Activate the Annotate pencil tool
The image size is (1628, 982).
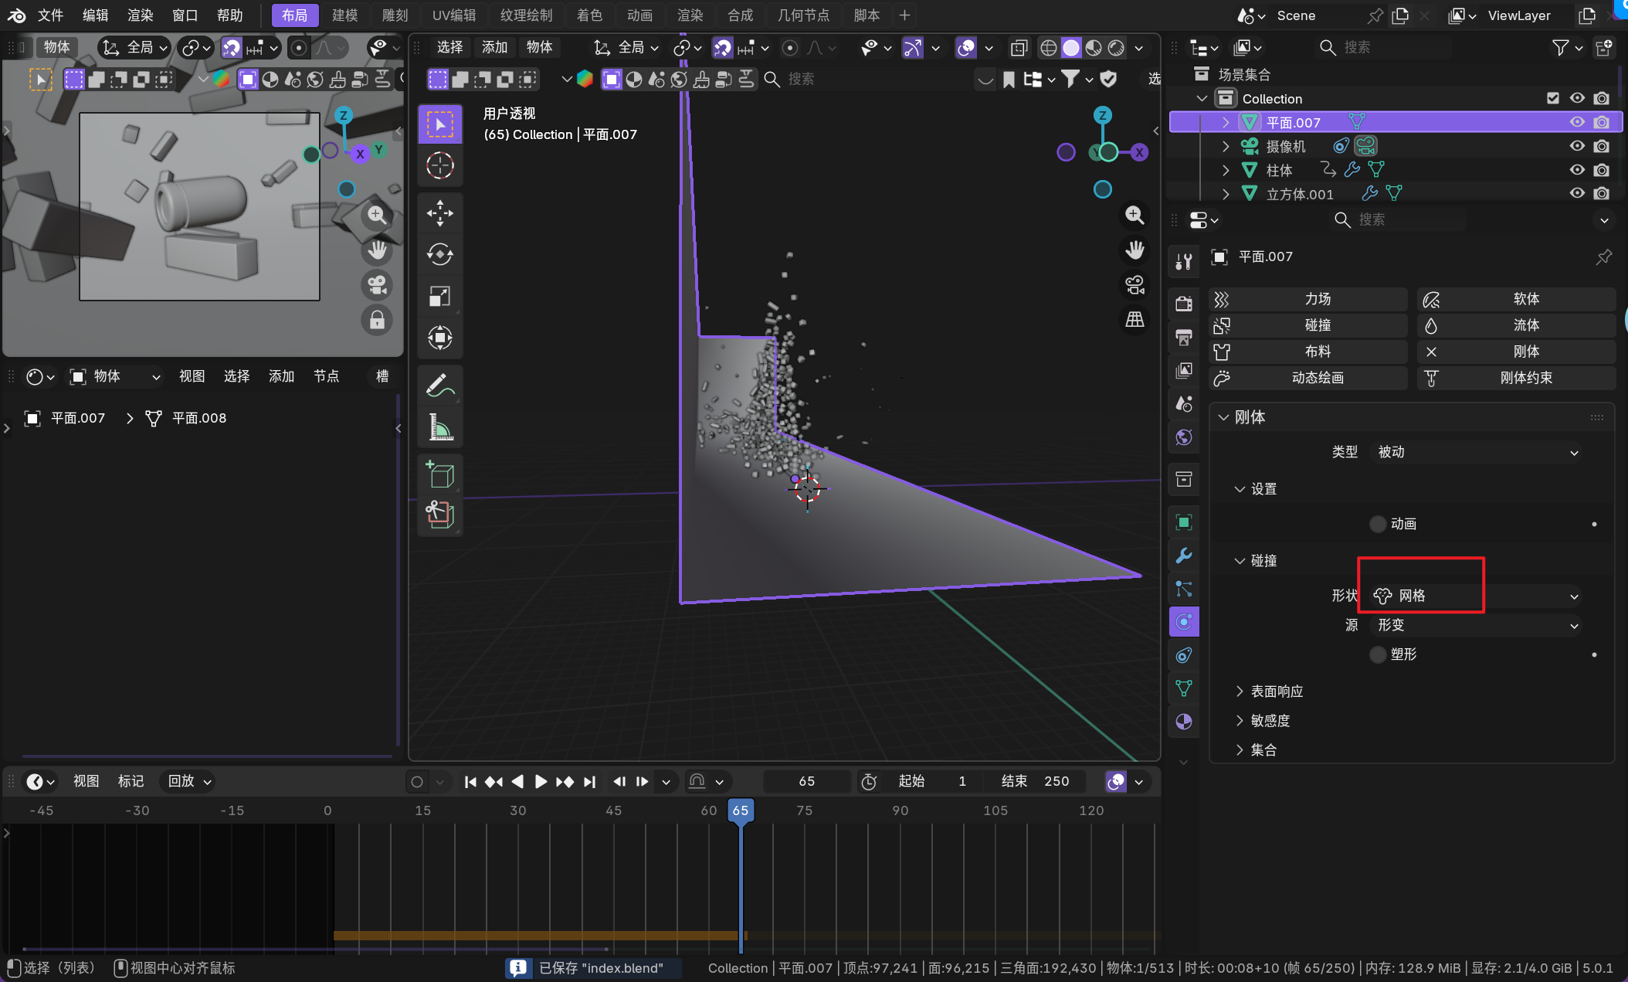pos(440,385)
